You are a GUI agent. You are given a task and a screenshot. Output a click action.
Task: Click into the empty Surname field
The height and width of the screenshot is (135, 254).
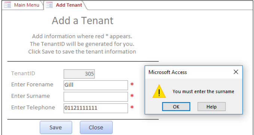click(x=96, y=96)
